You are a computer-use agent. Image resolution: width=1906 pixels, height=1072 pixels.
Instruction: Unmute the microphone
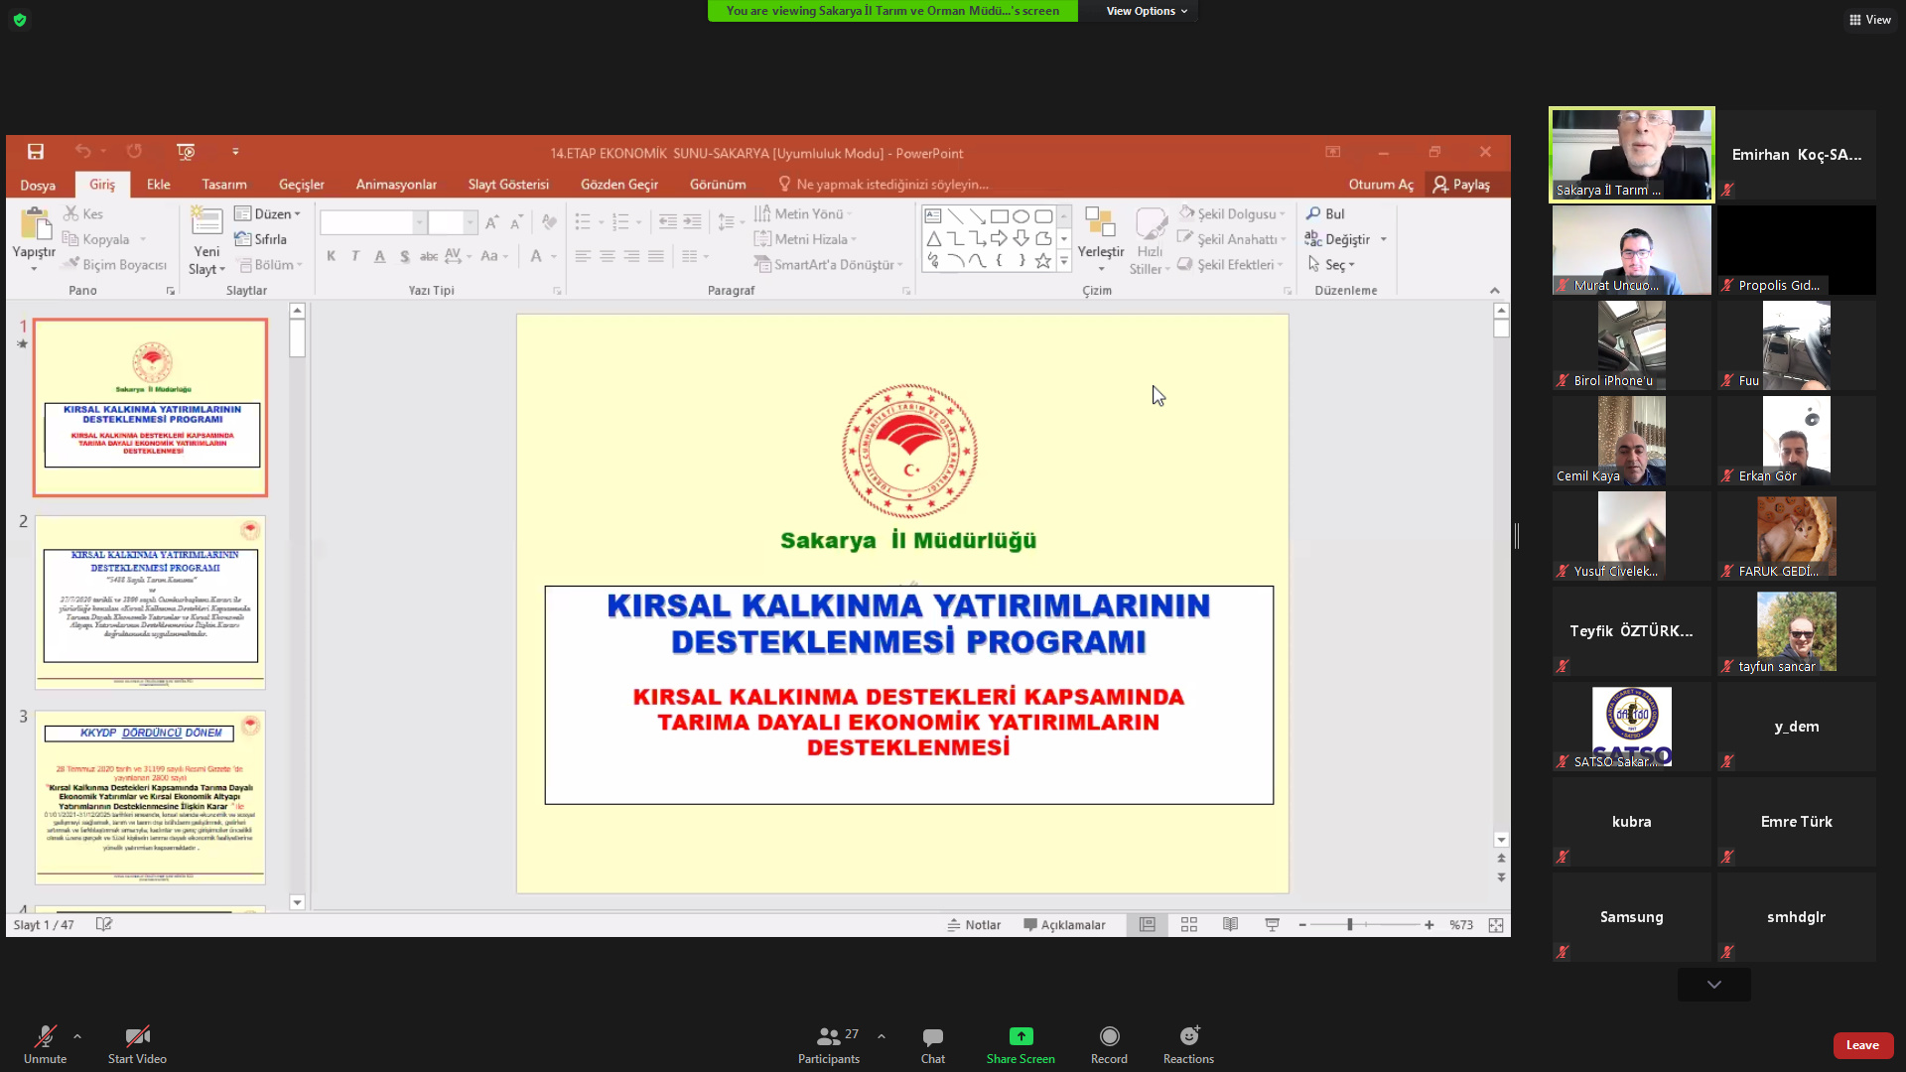click(x=45, y=1037)
